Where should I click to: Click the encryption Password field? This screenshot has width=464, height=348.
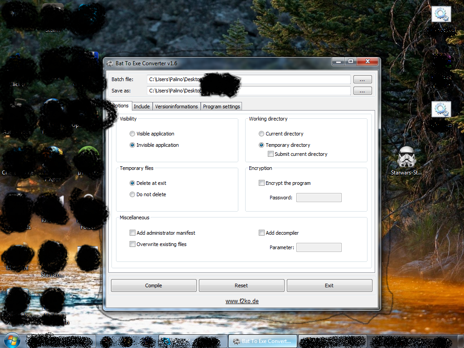click(x=319, y=198)
